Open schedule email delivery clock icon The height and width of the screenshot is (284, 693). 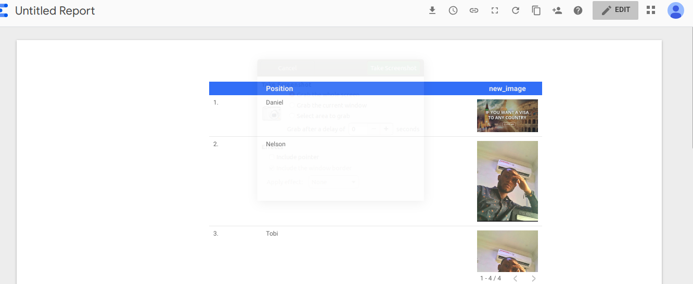pyautogui.click(x=453, y=10)
